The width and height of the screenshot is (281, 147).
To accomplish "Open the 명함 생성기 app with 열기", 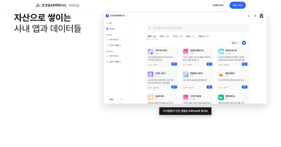I will (245, 87).
